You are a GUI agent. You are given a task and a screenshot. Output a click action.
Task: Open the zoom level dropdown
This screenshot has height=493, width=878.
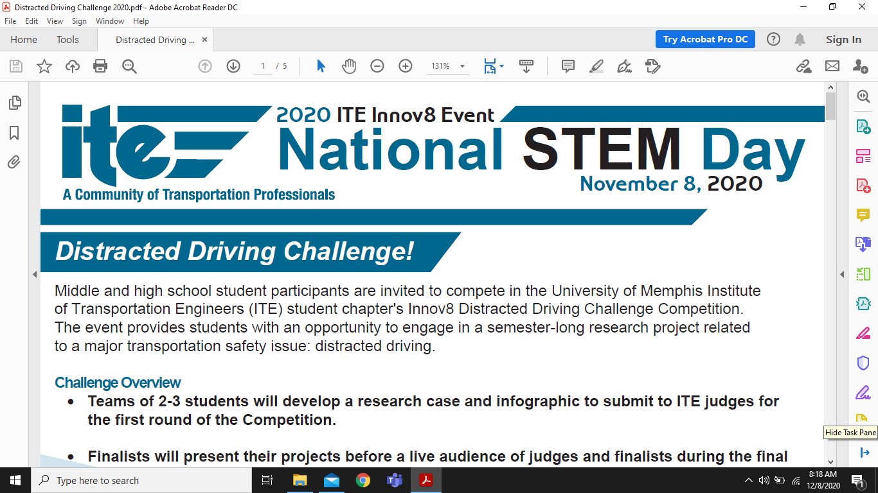tap(463, 66)
